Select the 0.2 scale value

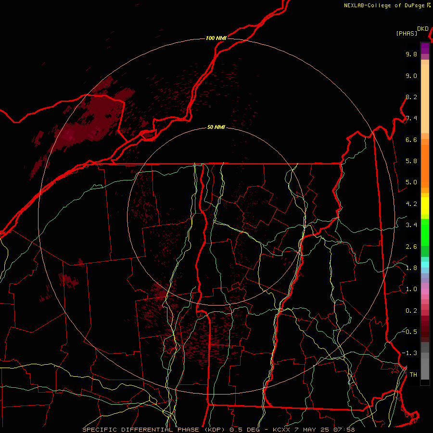point(411,311)
